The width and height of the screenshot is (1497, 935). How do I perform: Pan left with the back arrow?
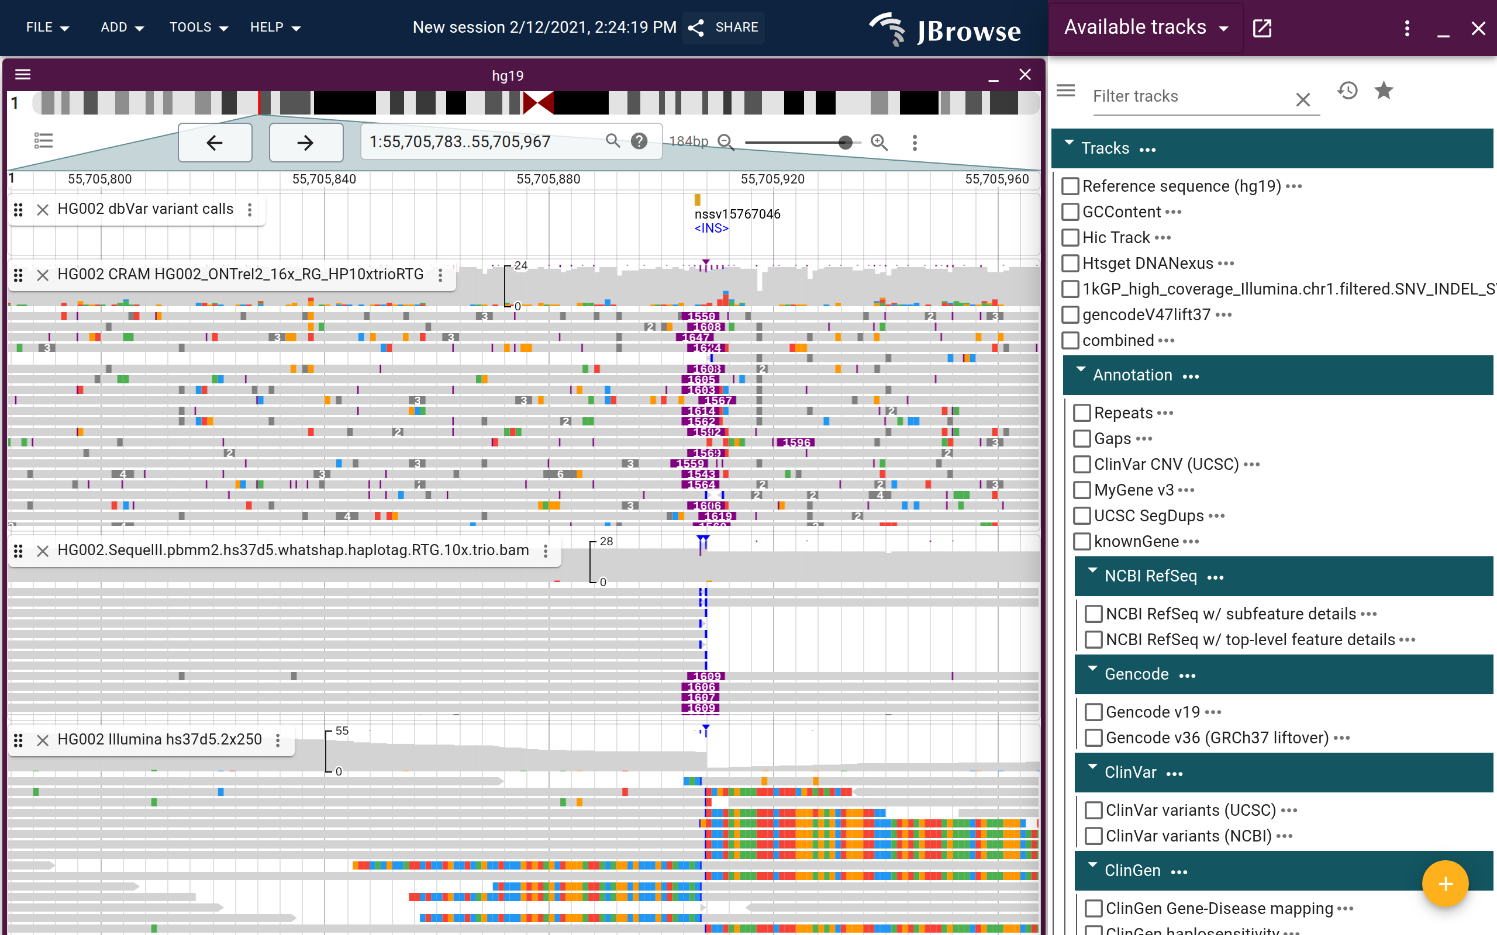point(215,142)
